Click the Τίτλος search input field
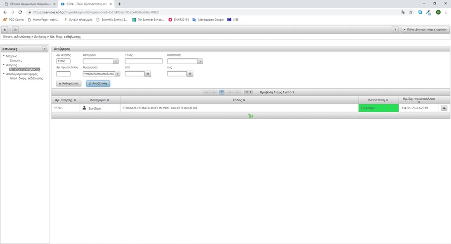 [143, 61]
